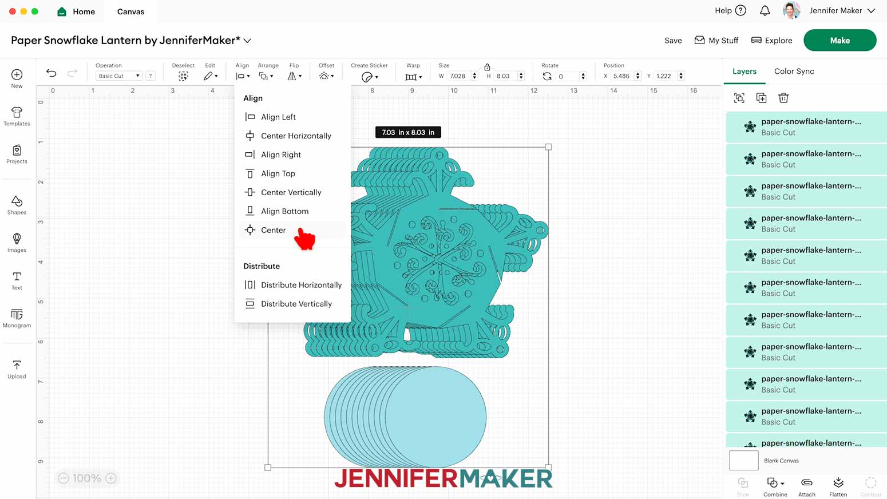Click the Deselect icon

pos(183,76)
